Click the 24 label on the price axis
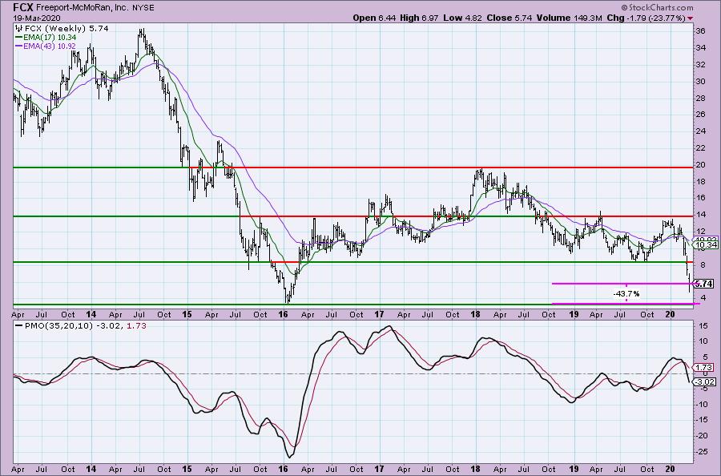721x476 pixels. click(700, 131)
